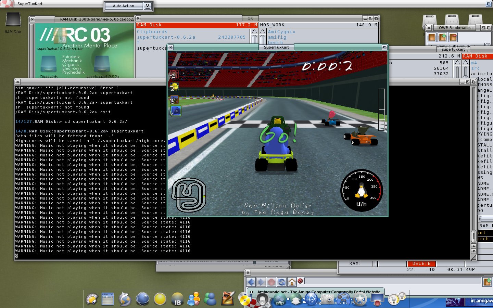Open bookmarks book icon in OWB Bookmarks

(x=432, y=37)
